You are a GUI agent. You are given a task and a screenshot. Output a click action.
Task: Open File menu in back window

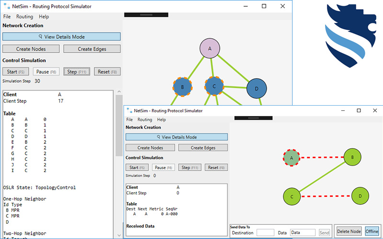coord(7,17)
